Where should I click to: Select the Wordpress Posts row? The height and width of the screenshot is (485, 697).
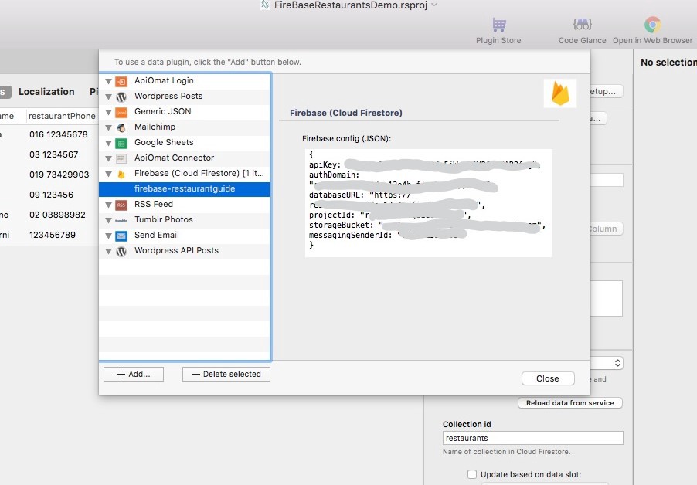(185, 97)
